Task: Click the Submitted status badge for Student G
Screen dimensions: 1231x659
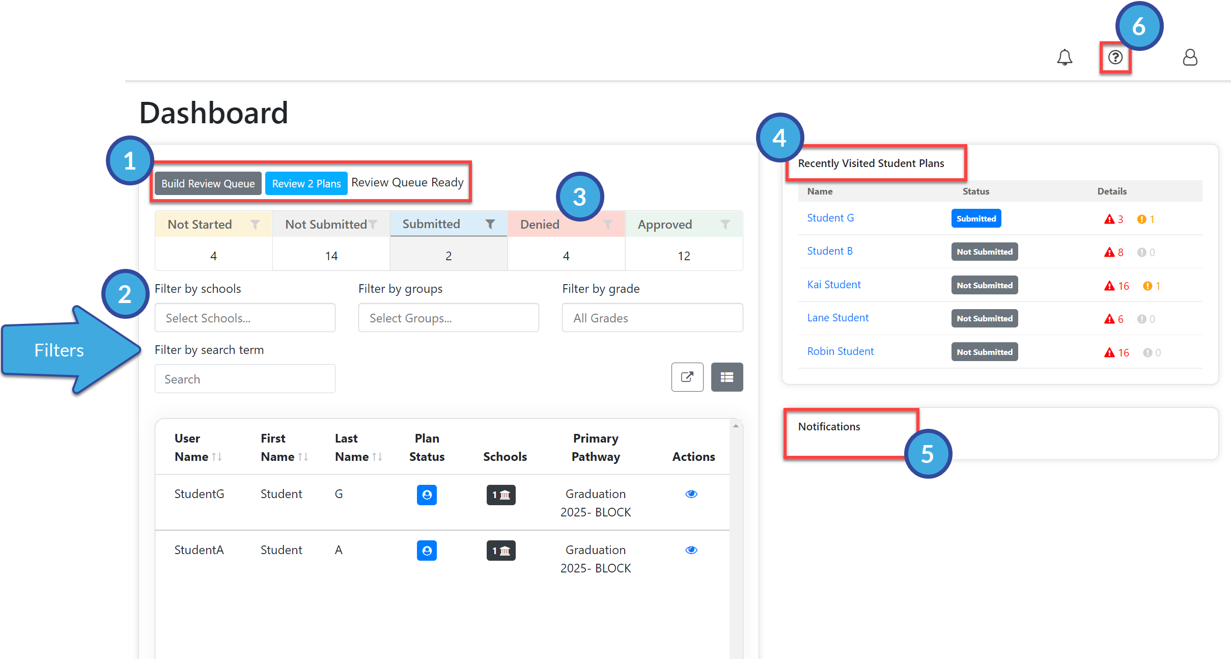Action: (976, 218)
